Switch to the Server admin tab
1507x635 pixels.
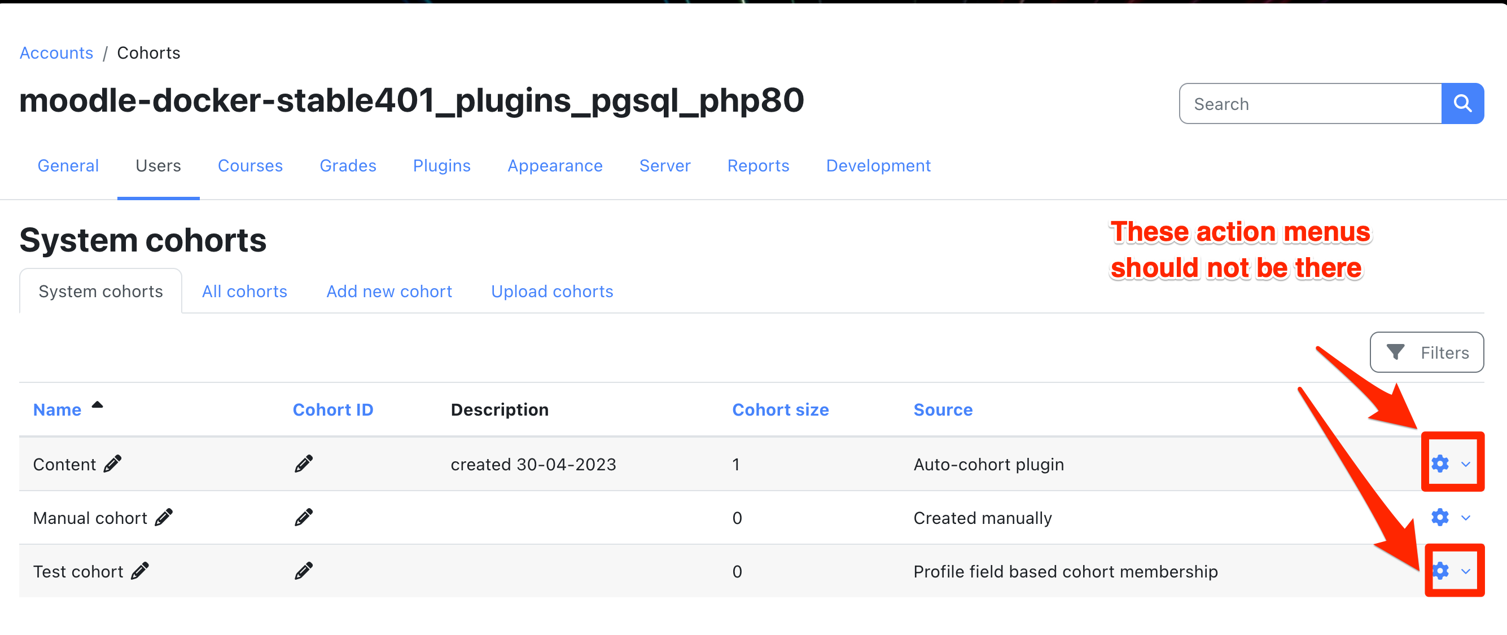[x=664, y=165]
